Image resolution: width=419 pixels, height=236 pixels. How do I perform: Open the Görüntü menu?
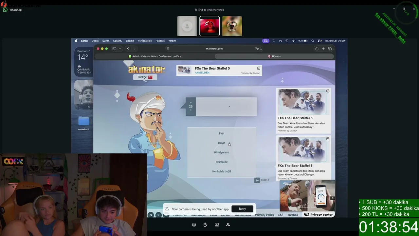[x=118, y=41]
